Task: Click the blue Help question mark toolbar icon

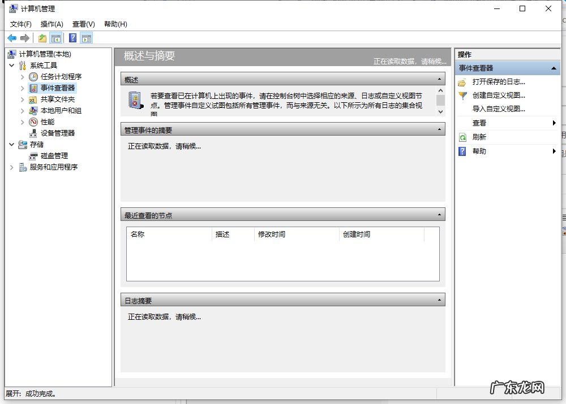Action: coord(72,38)
